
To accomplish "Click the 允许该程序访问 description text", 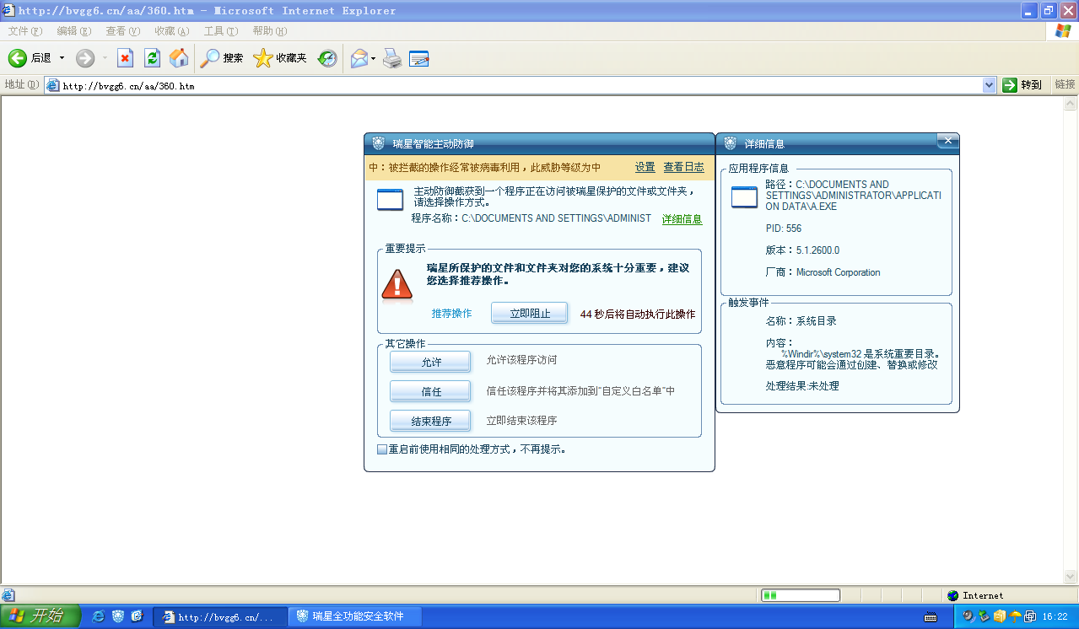I will [x=521, y=360].
